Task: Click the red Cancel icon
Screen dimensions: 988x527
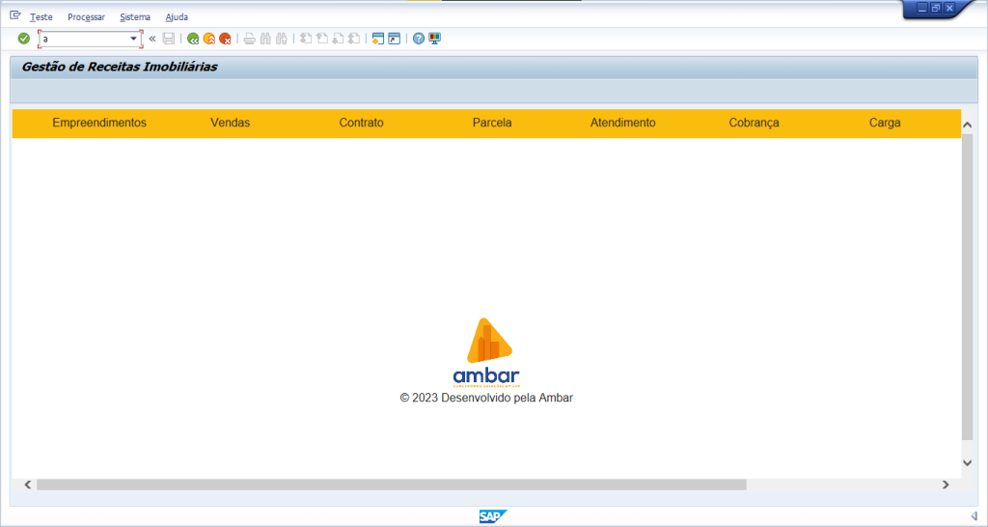Action: [225, 39]
